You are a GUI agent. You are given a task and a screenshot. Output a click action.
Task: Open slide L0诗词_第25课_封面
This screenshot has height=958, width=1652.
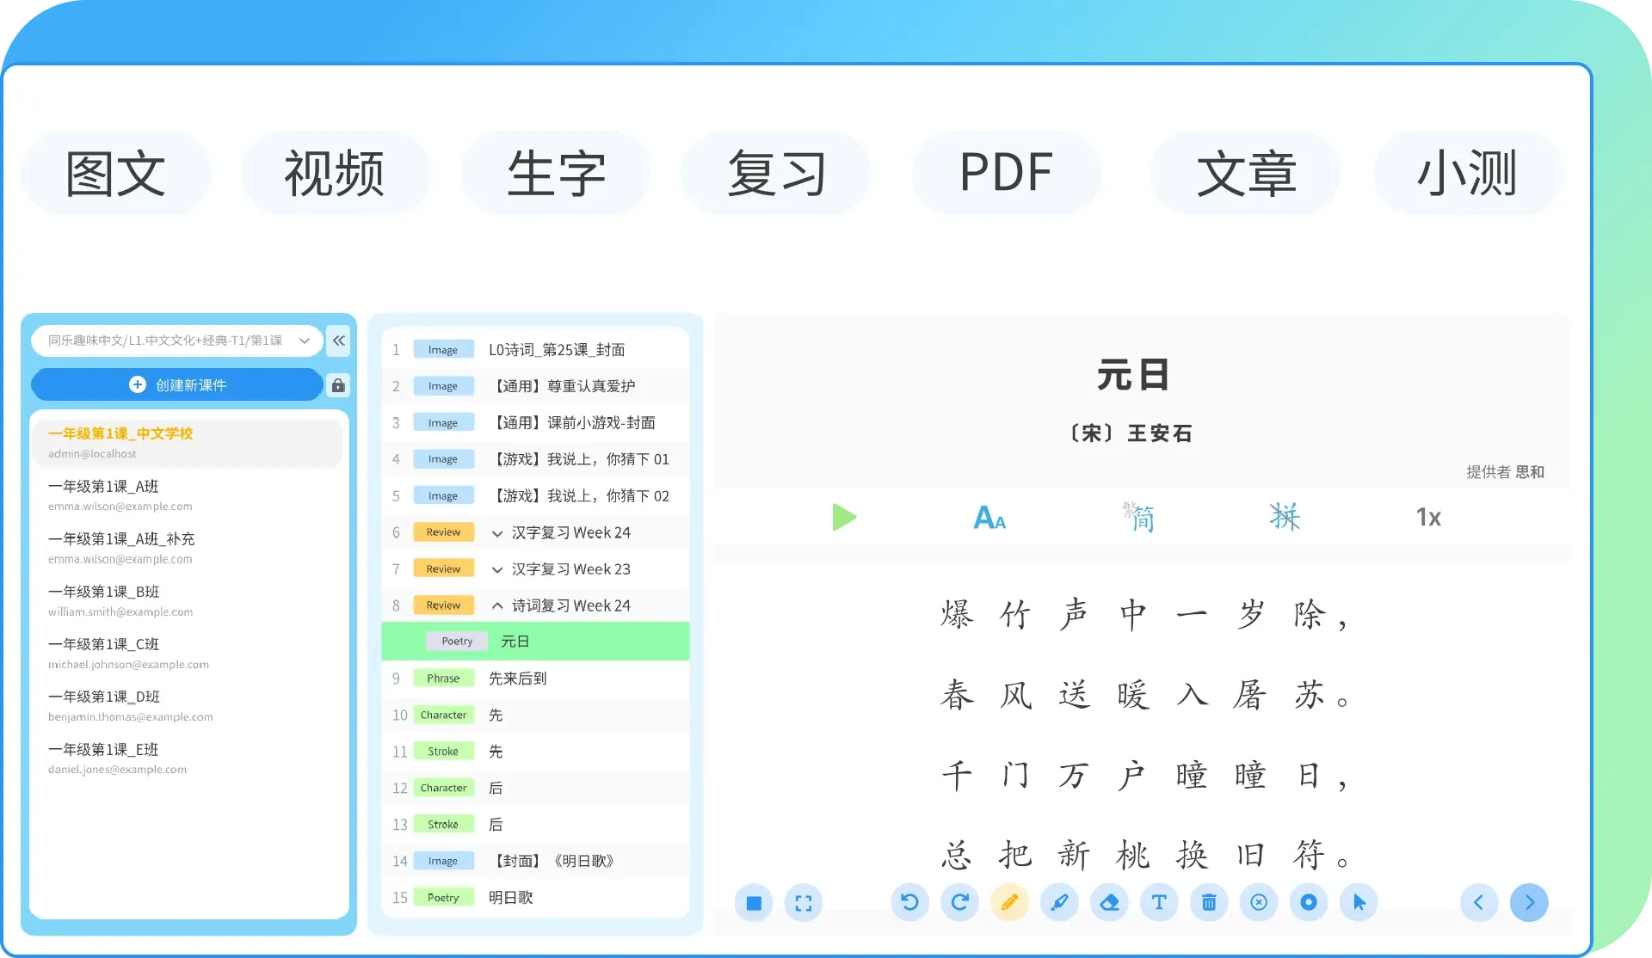pyautogui.click(x=535, y=350)
